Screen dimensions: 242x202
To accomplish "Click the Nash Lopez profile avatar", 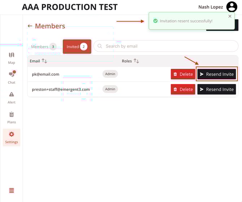I will click(x=232, y=7).
